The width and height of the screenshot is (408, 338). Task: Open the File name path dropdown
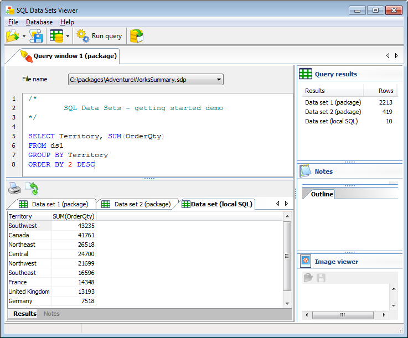(219, 80)
